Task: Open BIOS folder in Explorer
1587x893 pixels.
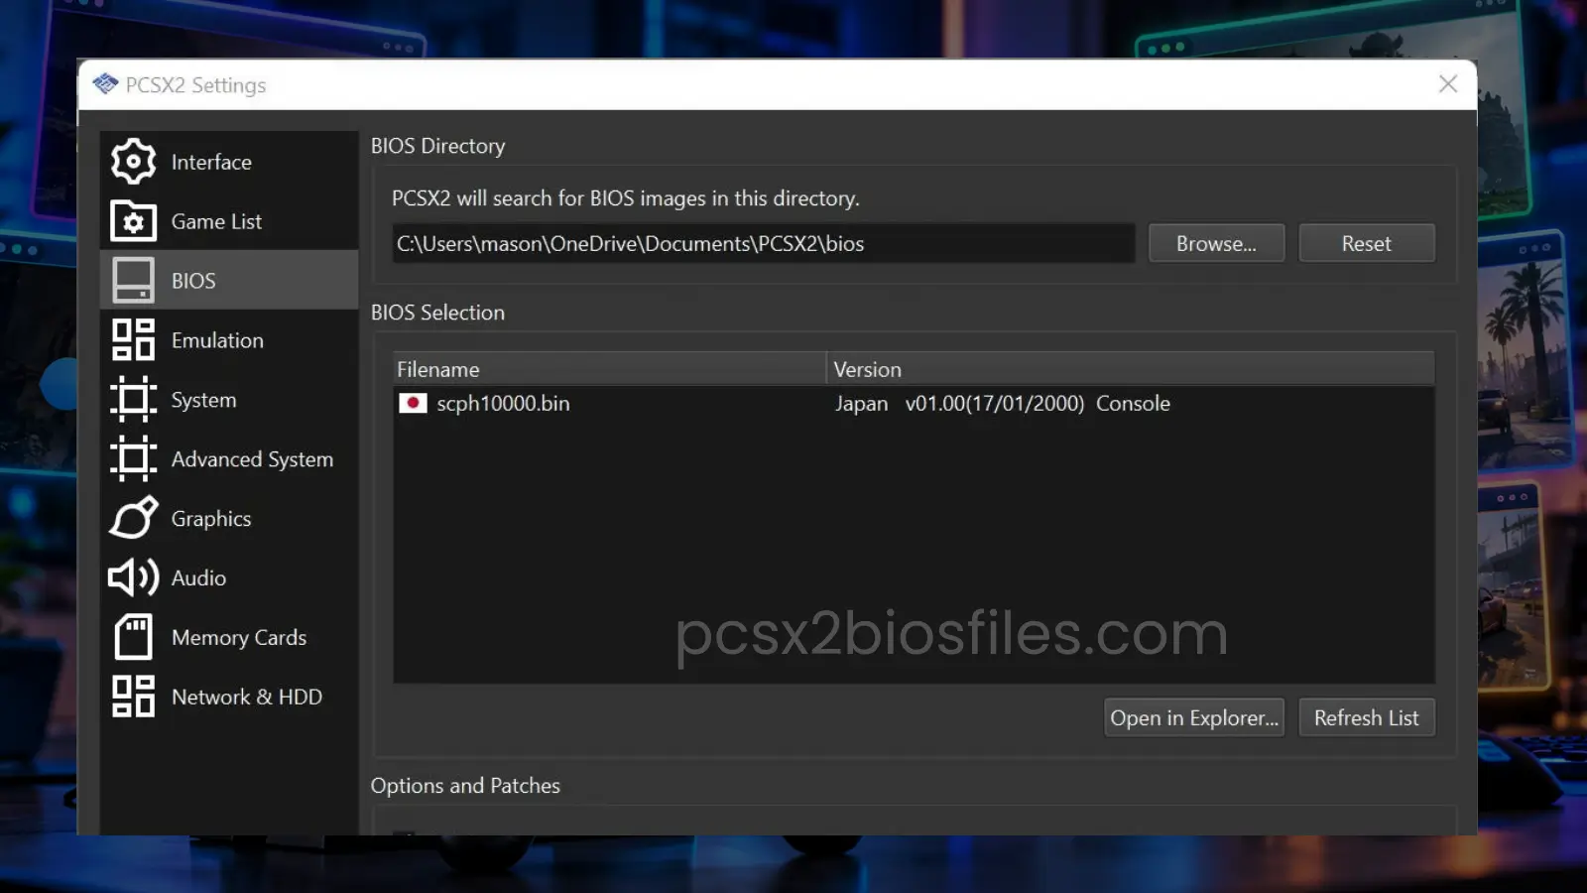Action: click(x=1194, y=717)
